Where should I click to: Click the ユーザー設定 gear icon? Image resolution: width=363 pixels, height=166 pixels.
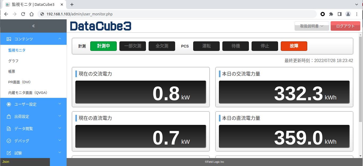click(x=9, y=104)
